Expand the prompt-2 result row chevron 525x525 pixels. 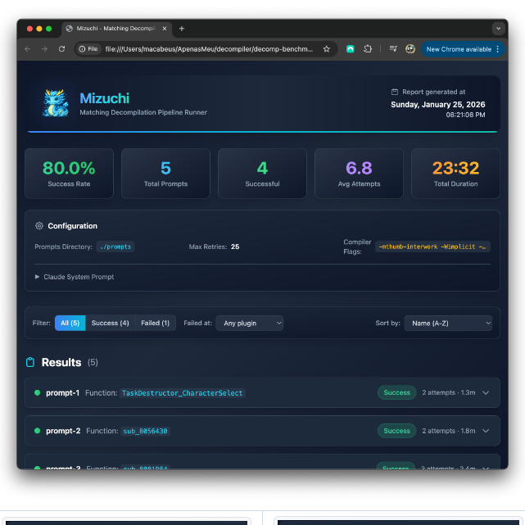pos(486,431)
